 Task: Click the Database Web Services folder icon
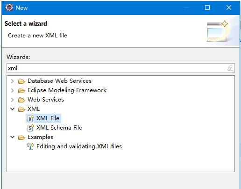[x=21, y=81]
